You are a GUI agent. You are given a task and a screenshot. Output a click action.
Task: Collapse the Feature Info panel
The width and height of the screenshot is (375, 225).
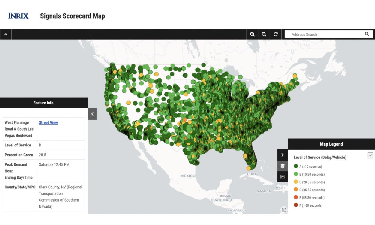click(x=92, y=114)
